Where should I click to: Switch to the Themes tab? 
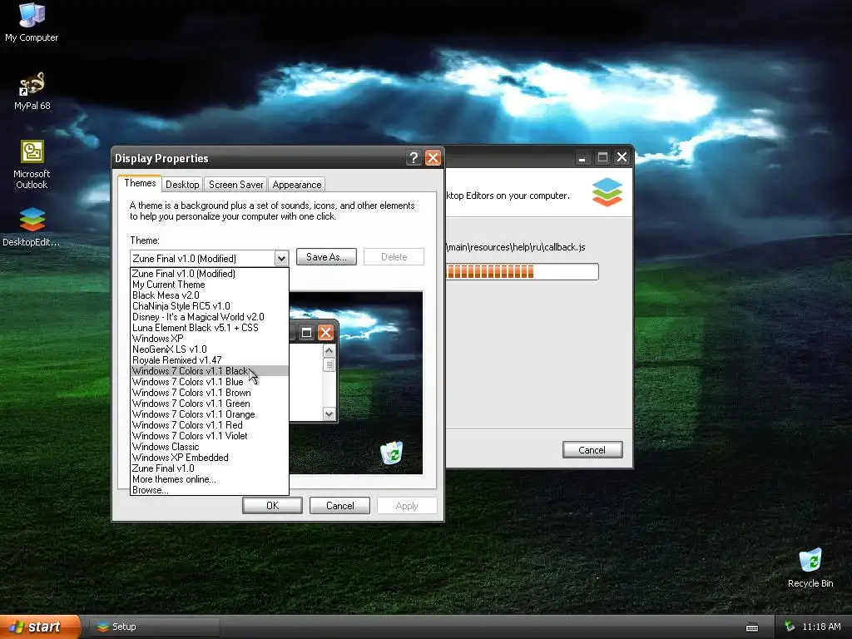point(140,183)
